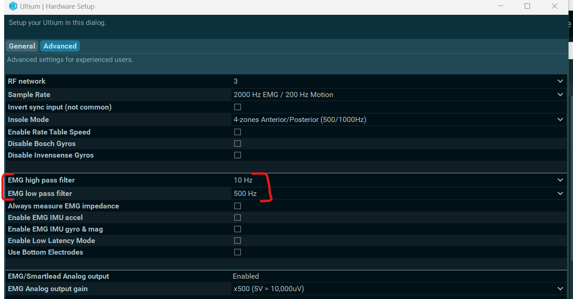Check Disable Bosch Gyros
This screenshot has height=299, width=573.
tap(237, 144)
